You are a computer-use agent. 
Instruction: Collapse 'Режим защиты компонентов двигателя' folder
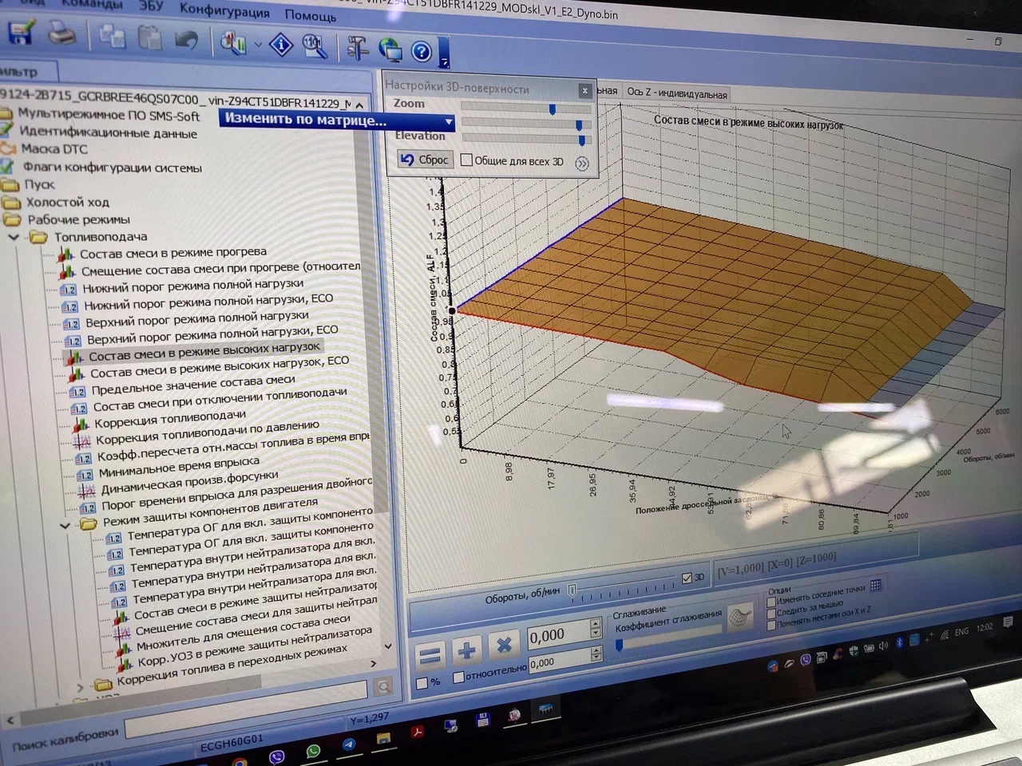point(65,525)
